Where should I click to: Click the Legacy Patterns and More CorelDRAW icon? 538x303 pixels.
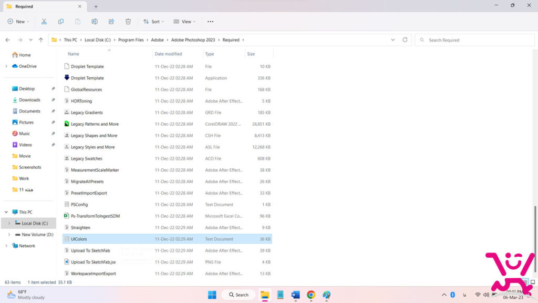67,124
